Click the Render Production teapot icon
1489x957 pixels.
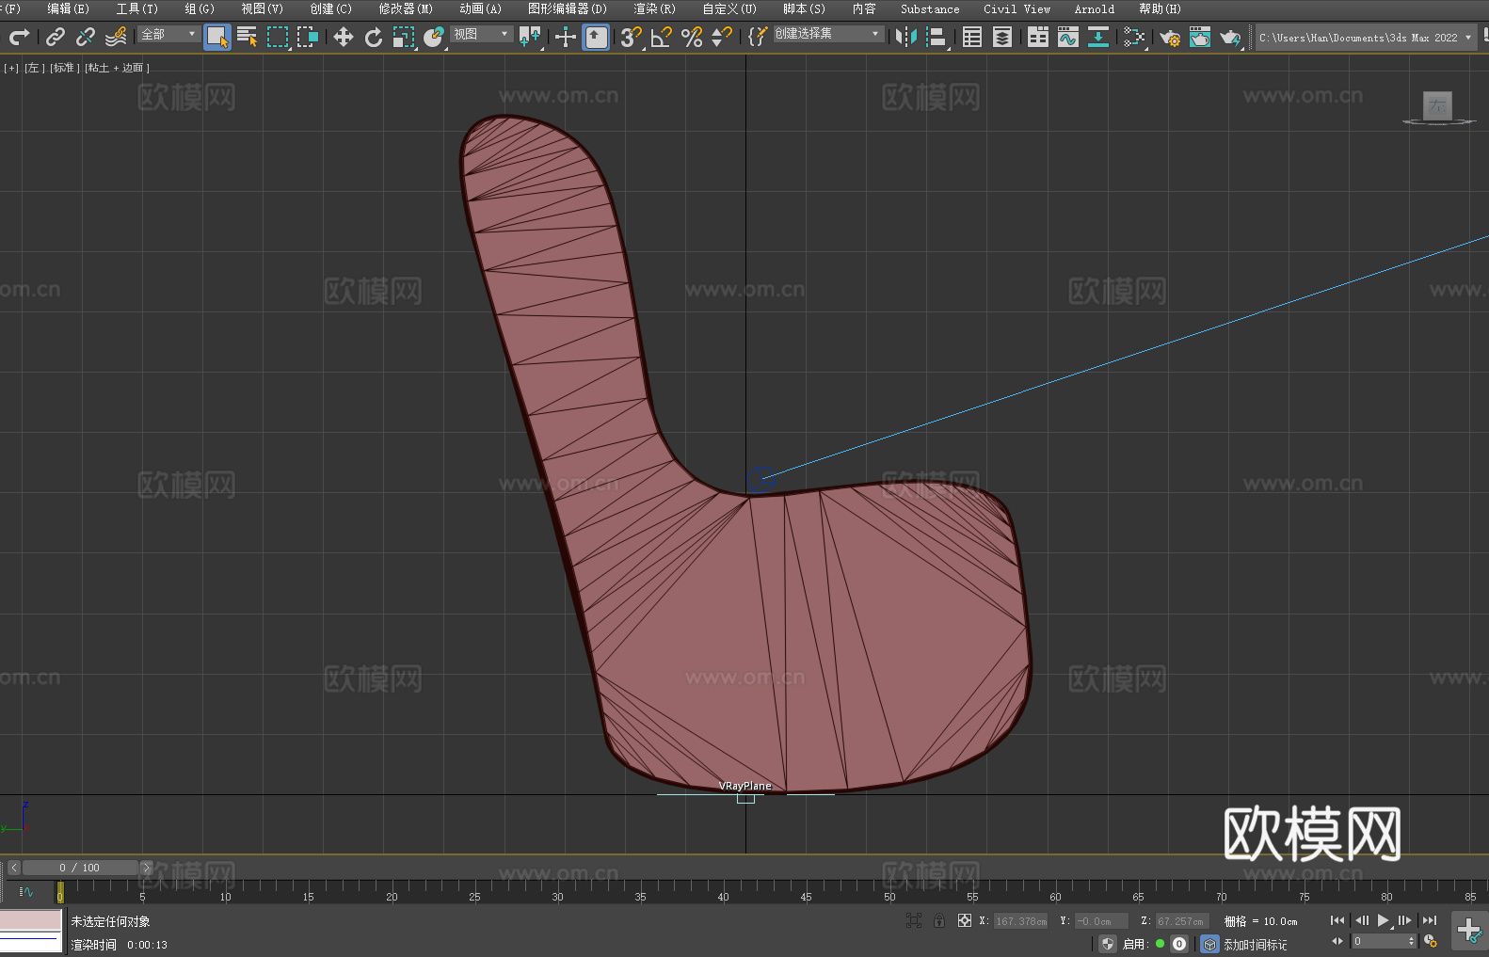(1230, 37)
